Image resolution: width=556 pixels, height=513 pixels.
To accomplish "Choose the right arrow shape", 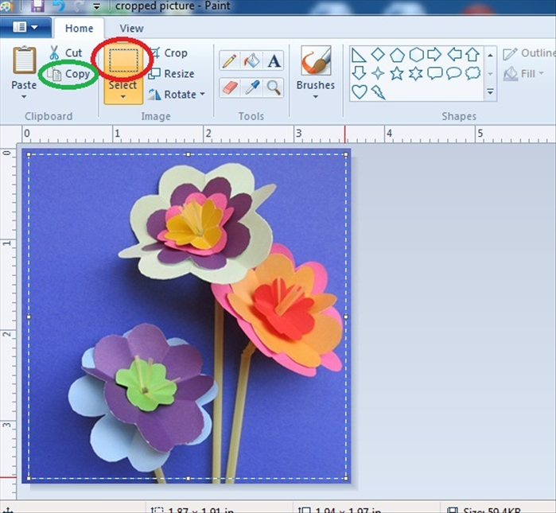I will coord(434,55).
